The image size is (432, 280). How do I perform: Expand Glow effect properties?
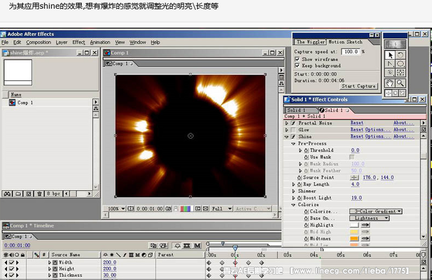[287, 130]
